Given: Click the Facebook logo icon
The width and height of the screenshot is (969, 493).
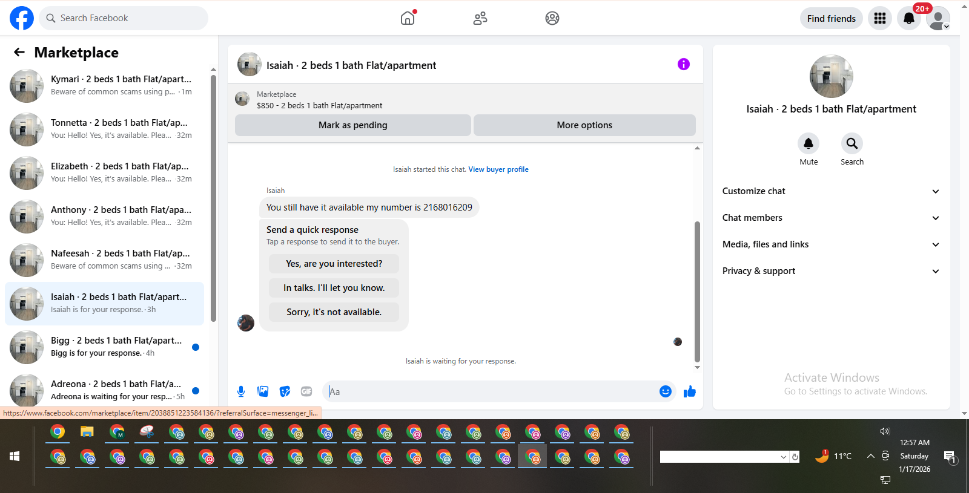Looking at the screenshot, I should pos(22,18).
